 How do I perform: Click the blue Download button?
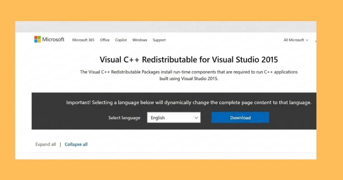point(240,117)
